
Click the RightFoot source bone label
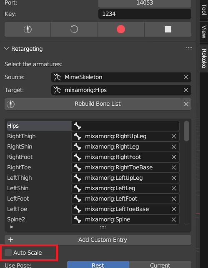pos(20,157)
